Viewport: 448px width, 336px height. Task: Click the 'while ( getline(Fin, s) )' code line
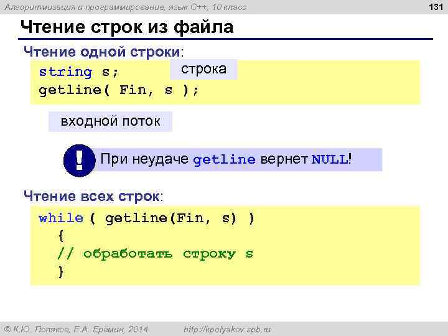[x=147, y=218]
